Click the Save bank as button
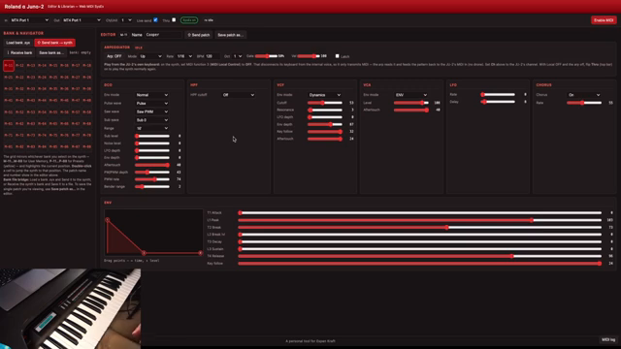 click(51, 52)
